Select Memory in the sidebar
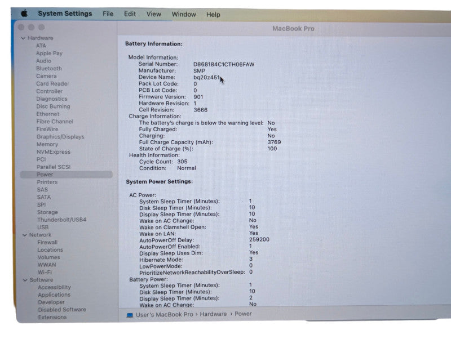 (x=47, y=144)
